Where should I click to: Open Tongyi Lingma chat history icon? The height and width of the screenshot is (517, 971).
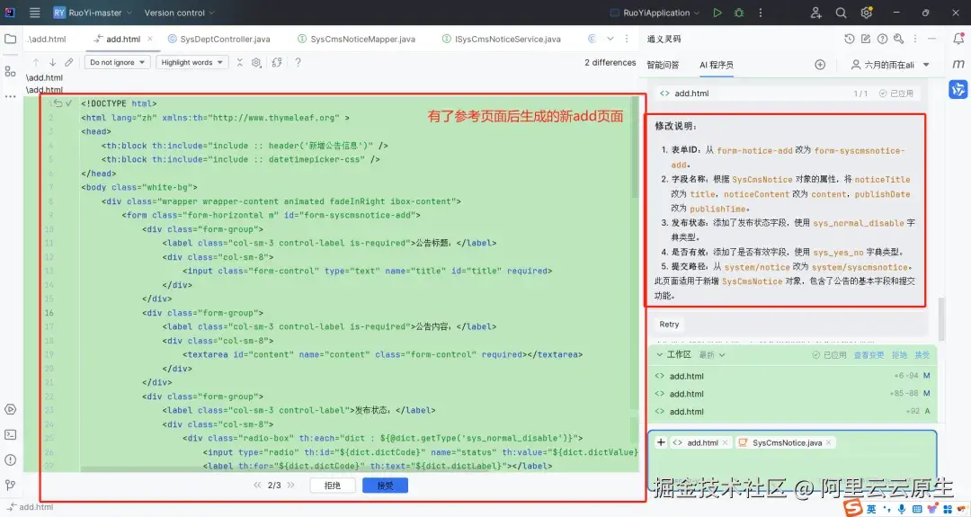point(849,39)
